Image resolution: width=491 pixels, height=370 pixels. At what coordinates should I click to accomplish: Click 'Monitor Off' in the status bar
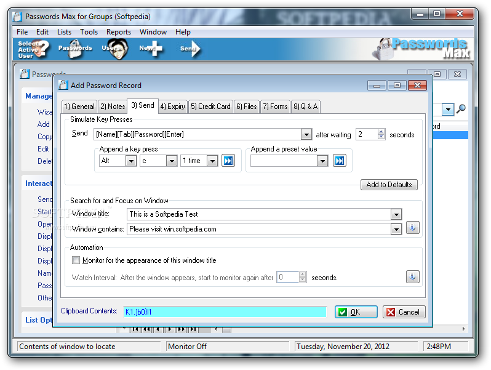pos(187,347)
